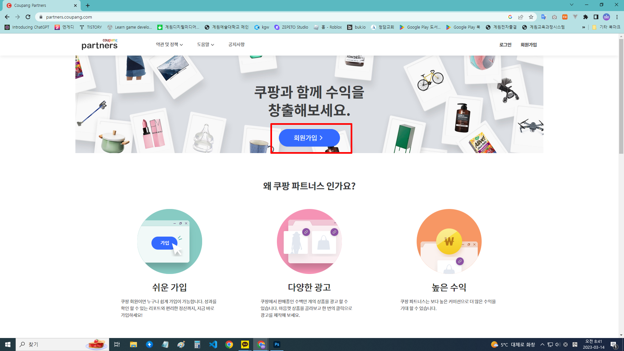Open the Introducing ChatGPT bookmark
Image resolution: width=624 pixels, height=351 pixels.
27,27
